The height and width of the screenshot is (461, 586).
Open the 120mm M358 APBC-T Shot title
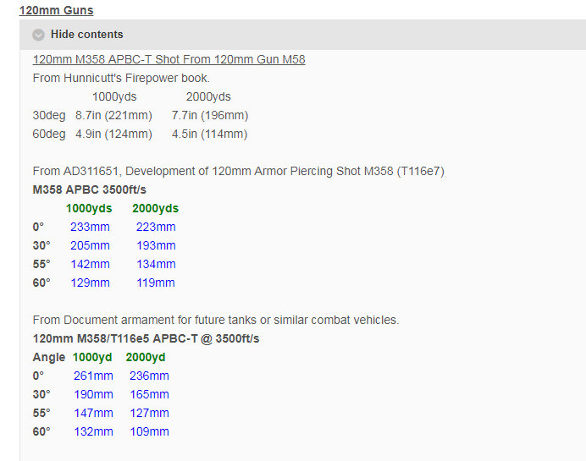[169, 59]
